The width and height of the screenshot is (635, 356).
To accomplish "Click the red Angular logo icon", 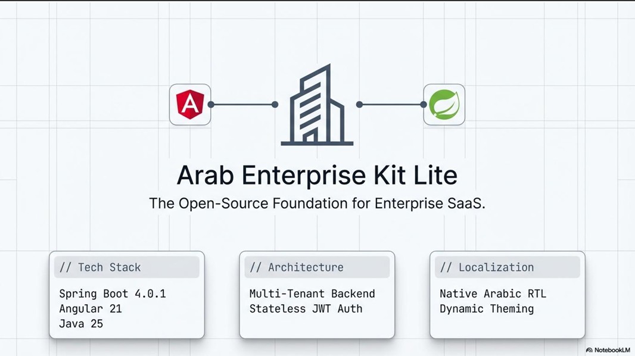I will click(x=190, y=104).
